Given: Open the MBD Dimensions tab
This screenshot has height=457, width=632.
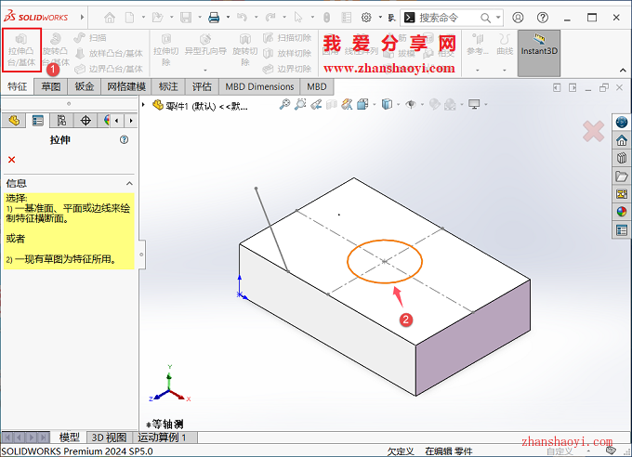Looking at the screenshot, I should (x=259, y=86).
